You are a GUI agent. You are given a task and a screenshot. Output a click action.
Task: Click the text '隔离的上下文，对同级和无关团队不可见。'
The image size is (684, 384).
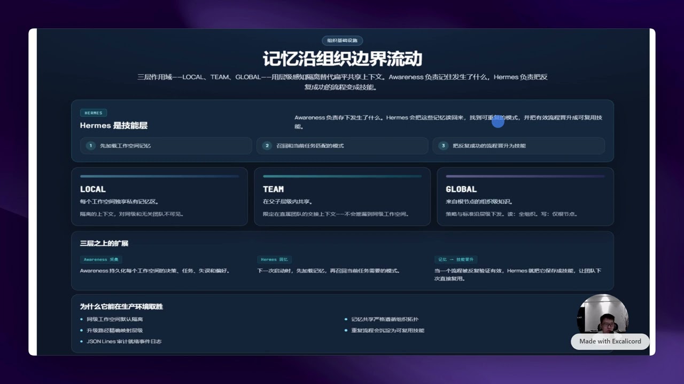tap(132, 214)
